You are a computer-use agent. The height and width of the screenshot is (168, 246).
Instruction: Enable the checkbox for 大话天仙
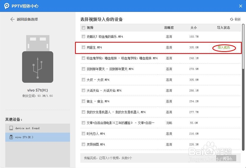(83, 90)
